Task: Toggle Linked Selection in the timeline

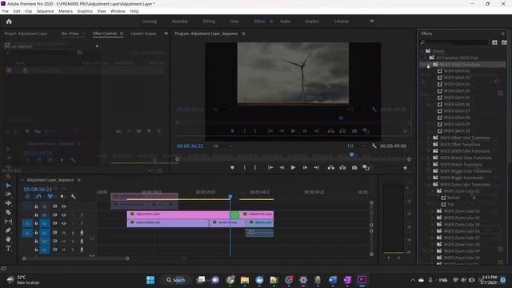Action: 50,197
